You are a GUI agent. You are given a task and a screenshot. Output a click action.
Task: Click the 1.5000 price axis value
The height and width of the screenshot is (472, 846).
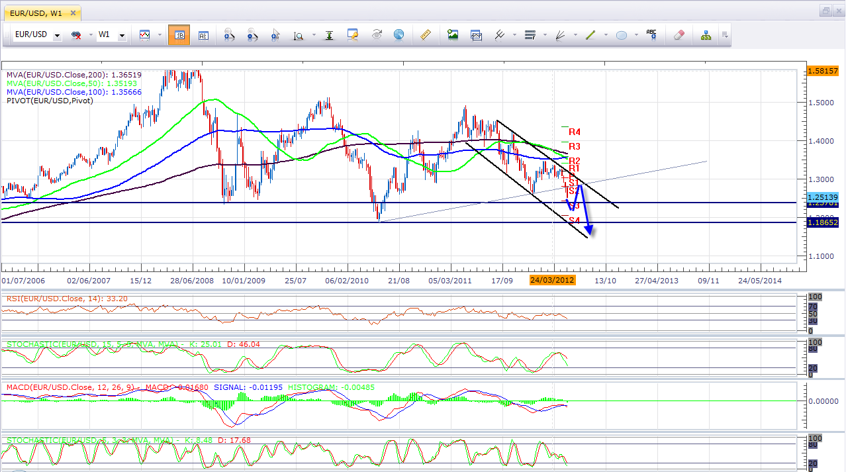(821, 103)
